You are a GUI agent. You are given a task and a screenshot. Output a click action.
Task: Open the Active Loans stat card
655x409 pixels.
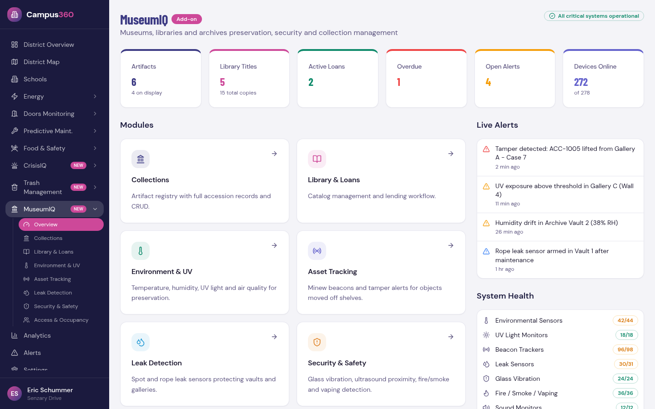point(338,78)
